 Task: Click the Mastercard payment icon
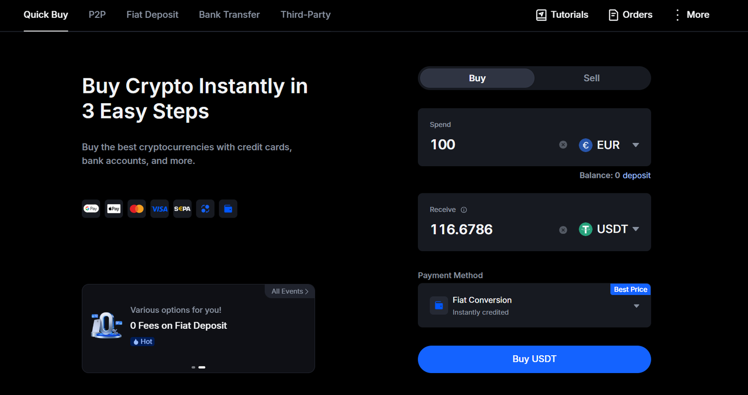click(137, 209)
